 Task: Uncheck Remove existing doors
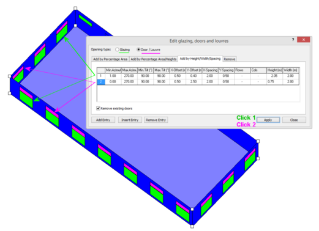[98, 108]
